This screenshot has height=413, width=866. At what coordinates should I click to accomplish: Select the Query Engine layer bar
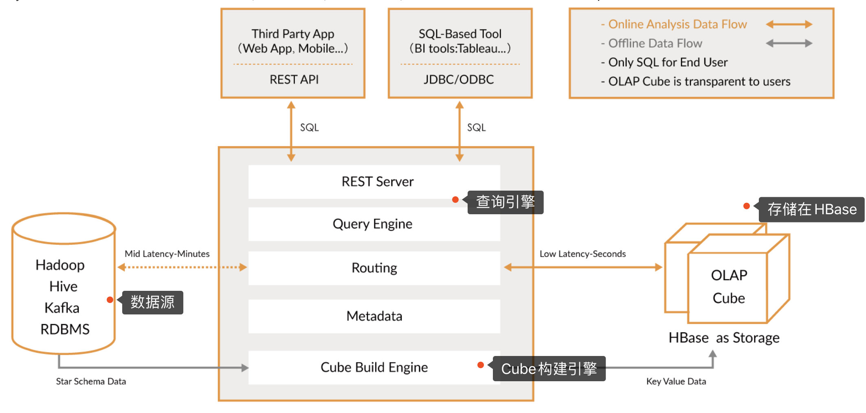(373, 224)
